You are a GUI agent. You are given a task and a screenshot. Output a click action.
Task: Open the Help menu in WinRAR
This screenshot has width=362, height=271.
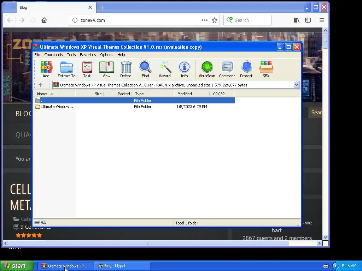121,55
